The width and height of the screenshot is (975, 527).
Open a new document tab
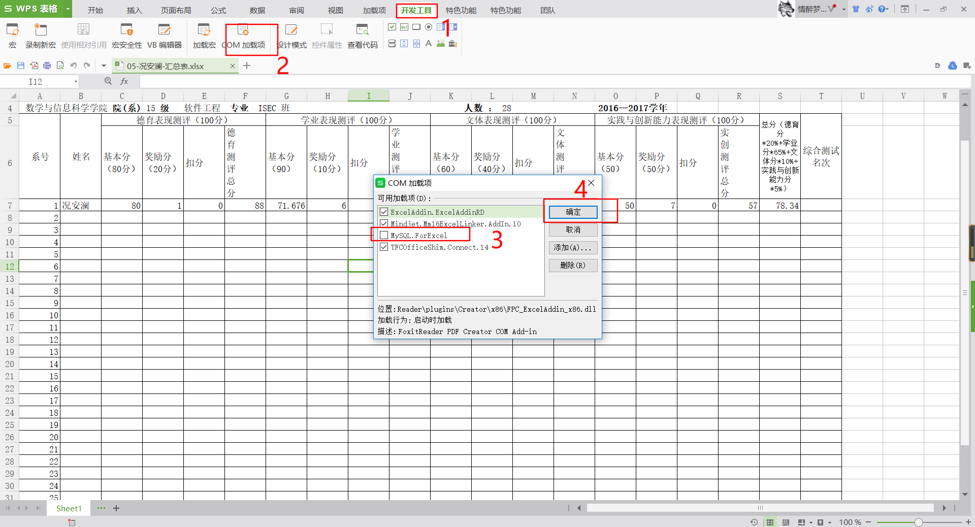click(247, 65)
